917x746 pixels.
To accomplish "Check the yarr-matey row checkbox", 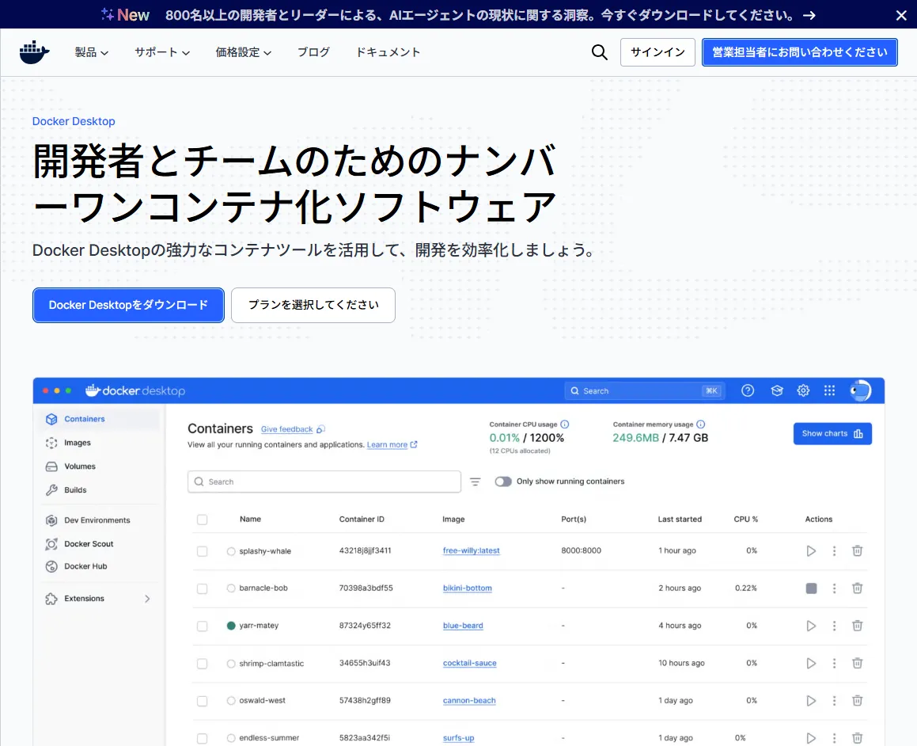I will tap(203, 626).
